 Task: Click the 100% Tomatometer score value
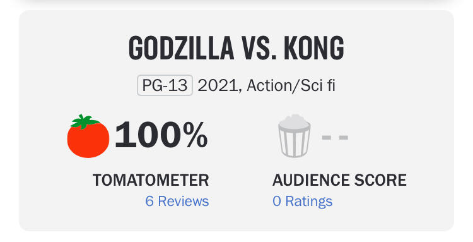tap(161, 135)
